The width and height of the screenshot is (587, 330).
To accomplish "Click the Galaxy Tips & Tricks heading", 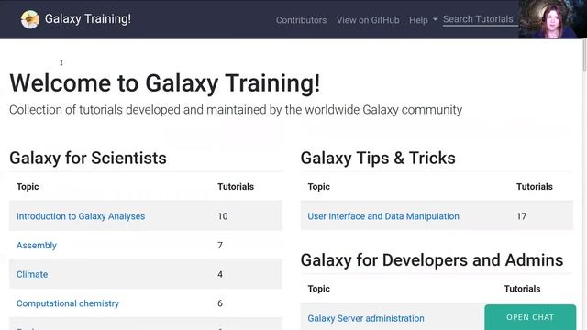I will [x=378, y=158].
